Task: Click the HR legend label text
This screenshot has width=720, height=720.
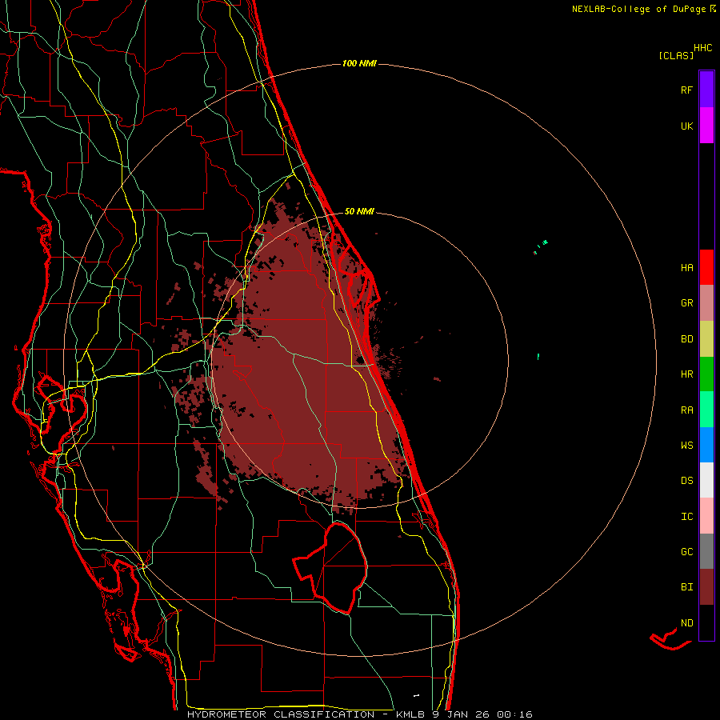Action: [687, 374]
